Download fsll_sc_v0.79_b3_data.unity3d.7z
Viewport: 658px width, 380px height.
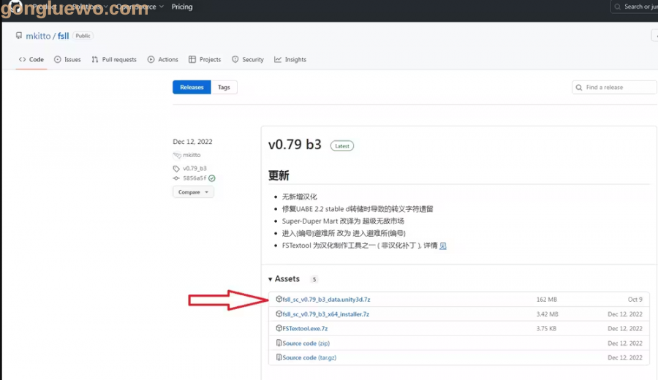[x=327, y=300]
